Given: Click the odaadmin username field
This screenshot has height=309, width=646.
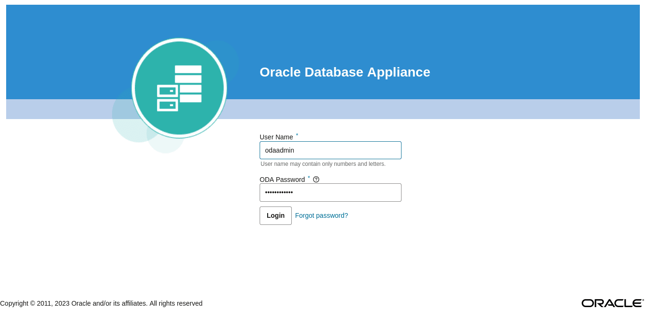Looking at the screenshot, I should click(330, 150).
